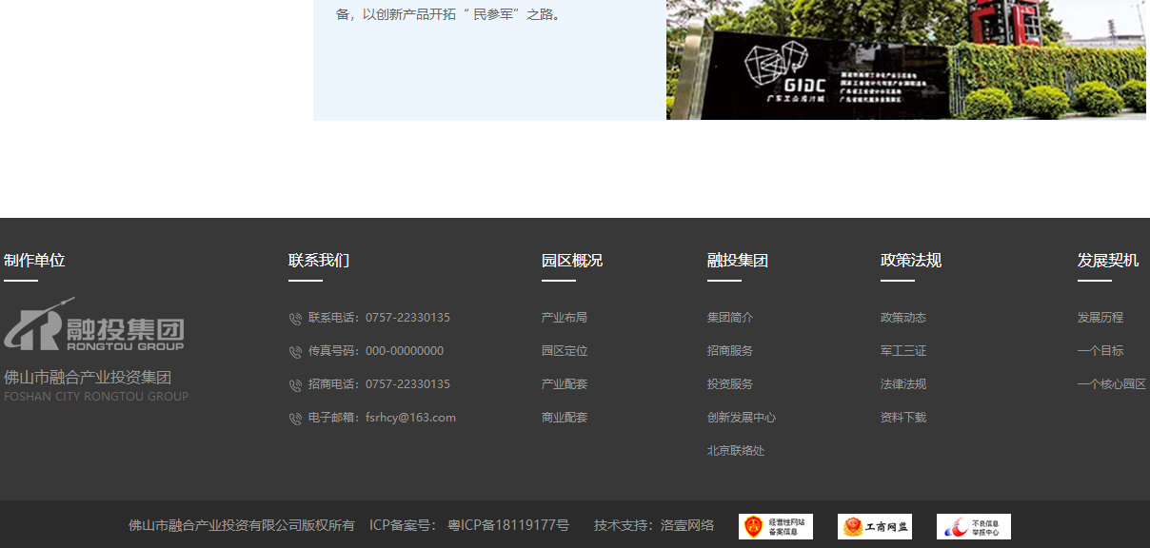Open the 发展历程 link

(x=1100, y=317)
